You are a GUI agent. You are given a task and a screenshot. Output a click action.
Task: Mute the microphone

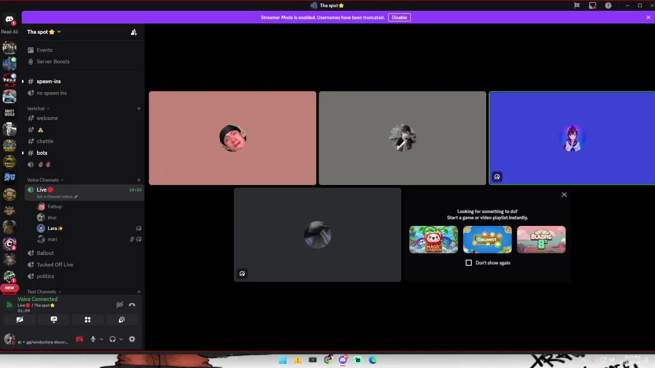[93, 339]
